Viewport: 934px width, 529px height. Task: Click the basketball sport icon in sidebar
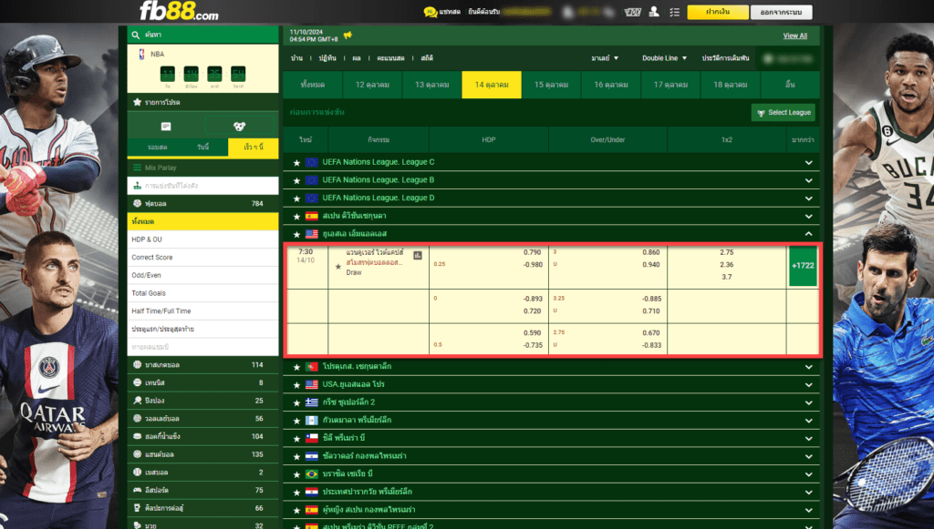(x=138, y=364)
